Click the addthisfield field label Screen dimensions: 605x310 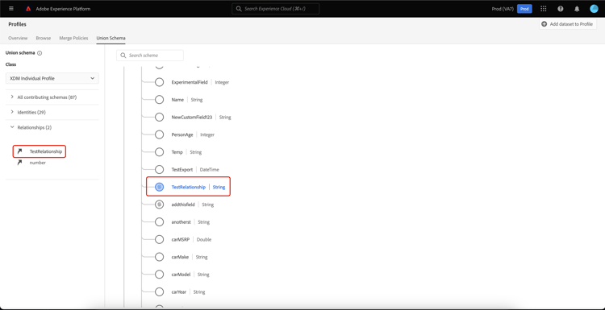(x=183, y=205)
